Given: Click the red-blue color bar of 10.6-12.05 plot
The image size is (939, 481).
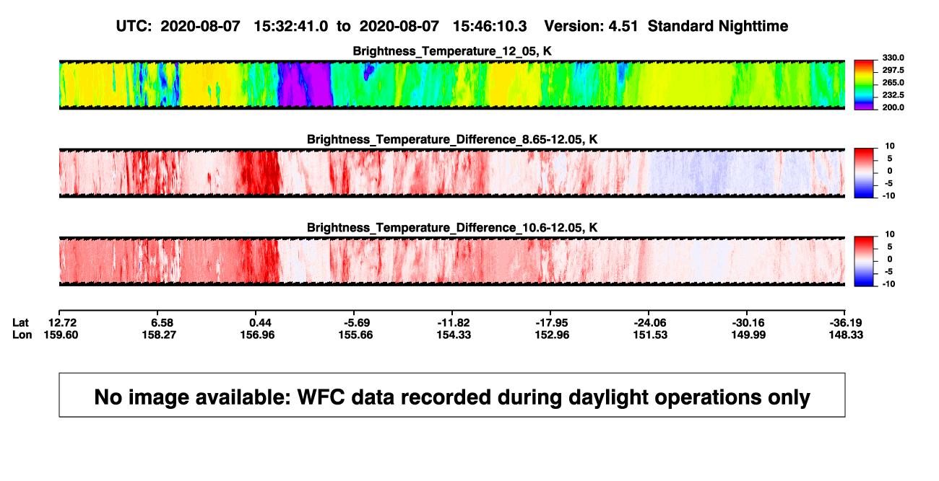Looking at the screenshot, I should [x=865, y=261].
